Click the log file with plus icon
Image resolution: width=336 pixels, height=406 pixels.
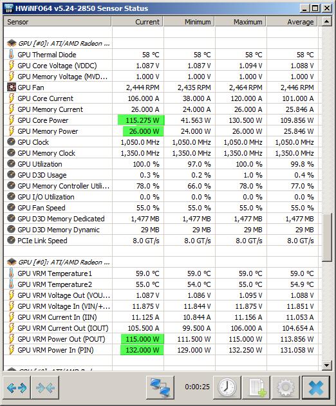click(x=256, y=387)
